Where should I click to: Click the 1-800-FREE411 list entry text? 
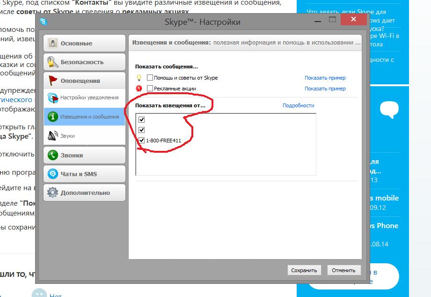coord(163,141)
